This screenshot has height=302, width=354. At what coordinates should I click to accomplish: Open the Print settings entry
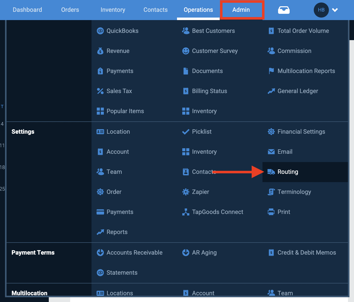(x=284, y=212)
